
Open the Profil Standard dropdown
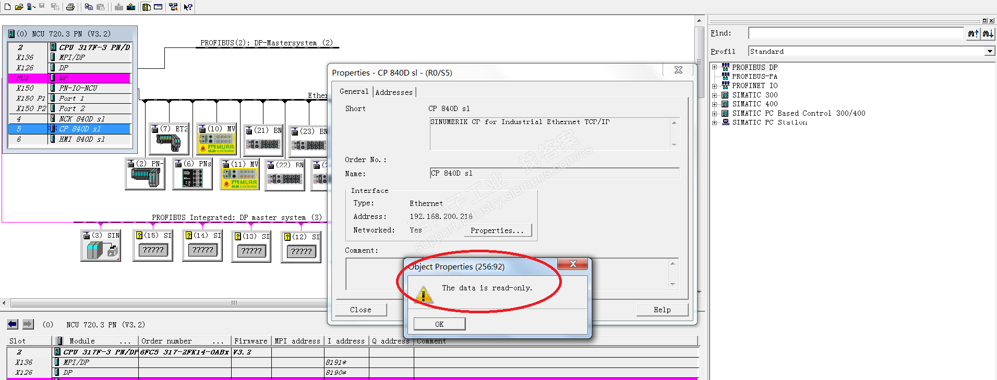coord(989,51)
